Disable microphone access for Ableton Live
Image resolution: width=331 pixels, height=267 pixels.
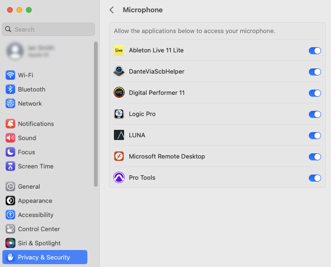click(314, 50)
